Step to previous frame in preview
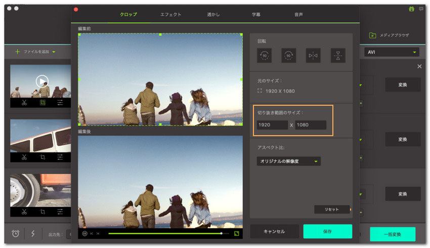The height and width of the screenshot is (248, 430). [x=92, y=234]
